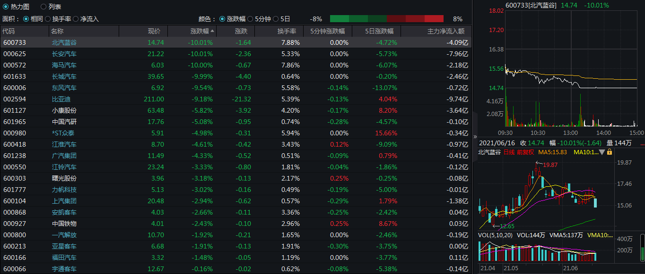Click stock code 002594
This screenshot has height=274, width=645.
[15, 99]
